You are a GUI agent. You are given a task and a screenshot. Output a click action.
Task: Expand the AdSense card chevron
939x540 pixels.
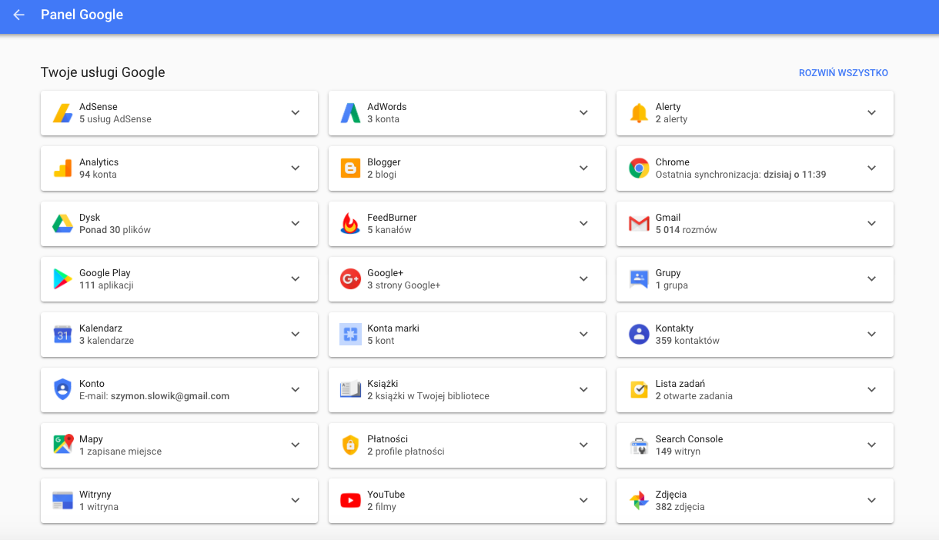point(296,113)
